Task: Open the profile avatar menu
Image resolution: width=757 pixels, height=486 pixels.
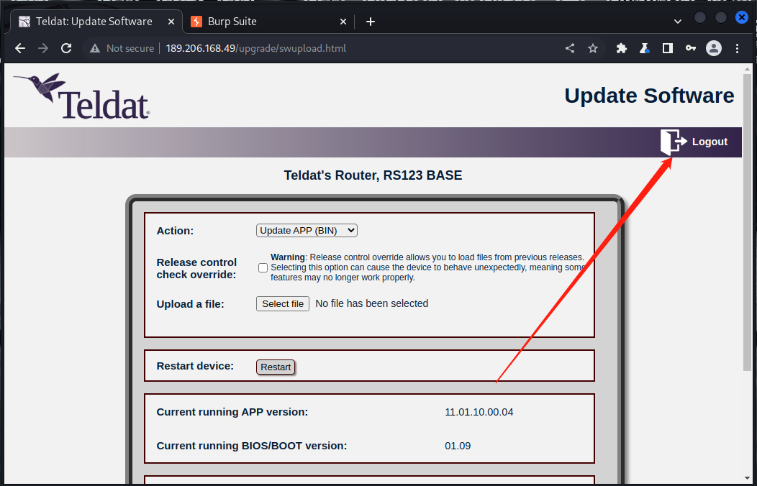Action: (x=714, y=48)
